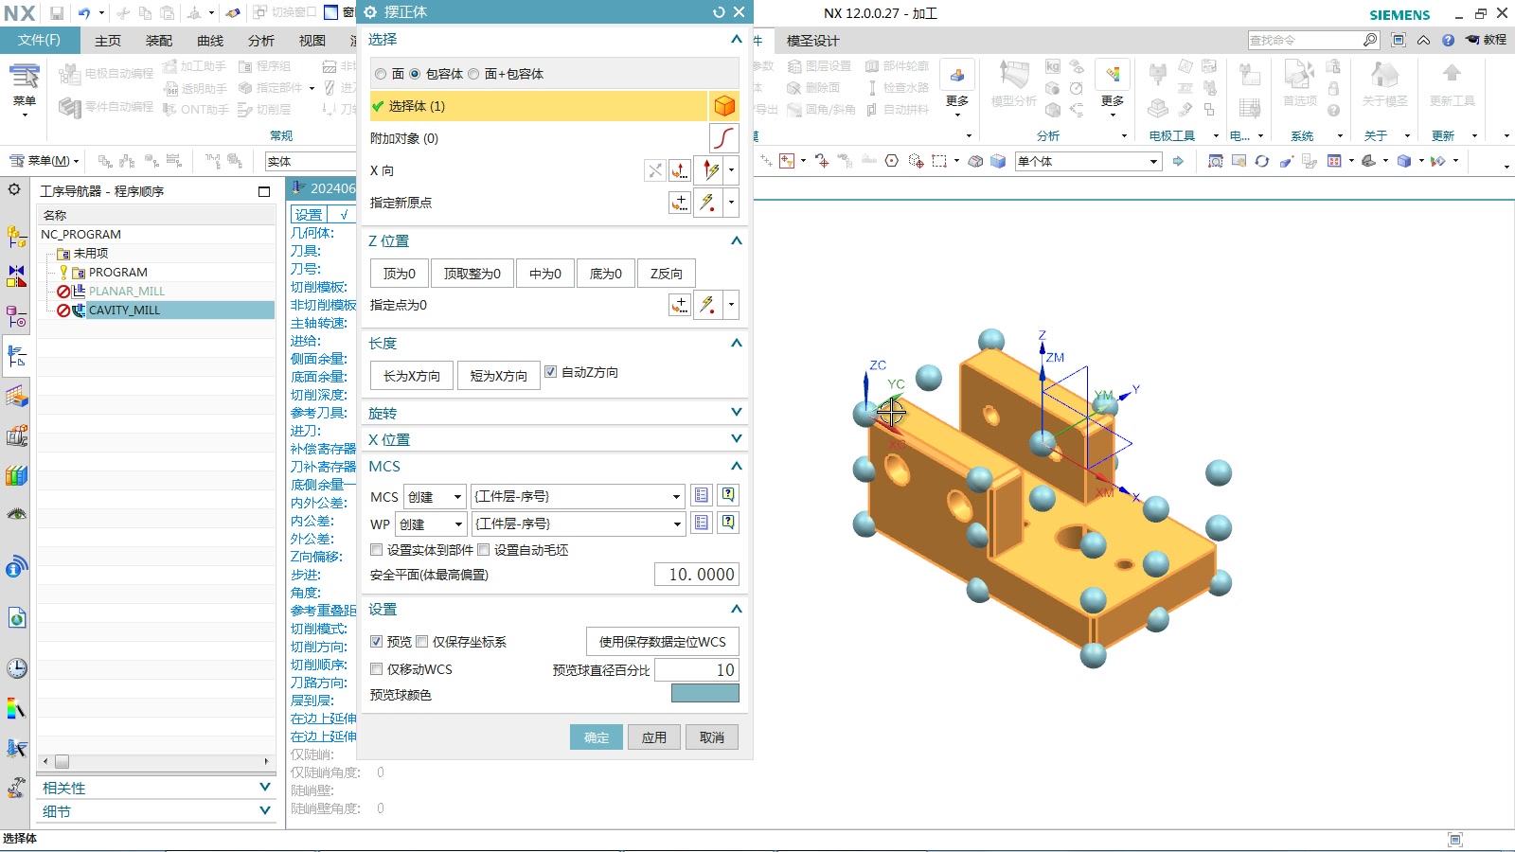This screenshot has height=852, width=1515.
Task: Open the MCS 创建 dropdown
Action: (435, 496)
